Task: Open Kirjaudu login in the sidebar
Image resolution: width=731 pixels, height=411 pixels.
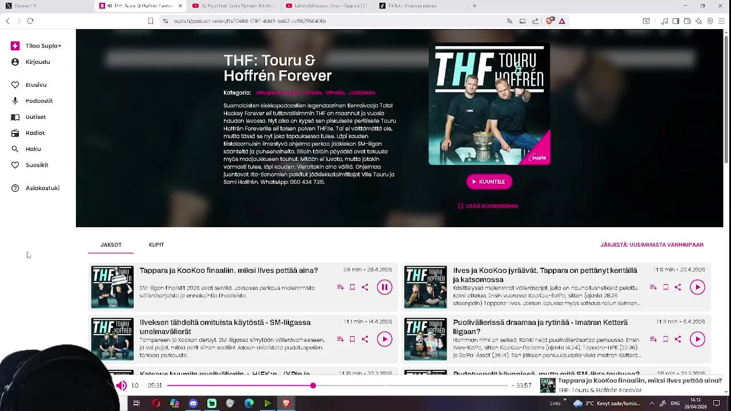Action: (30, 62)
